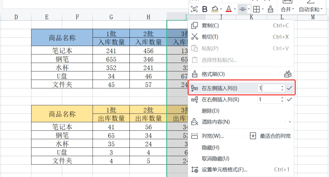This screenshot has width=329, height=177.
Task: Click the borders grid icon
Action: pos(256,9)
